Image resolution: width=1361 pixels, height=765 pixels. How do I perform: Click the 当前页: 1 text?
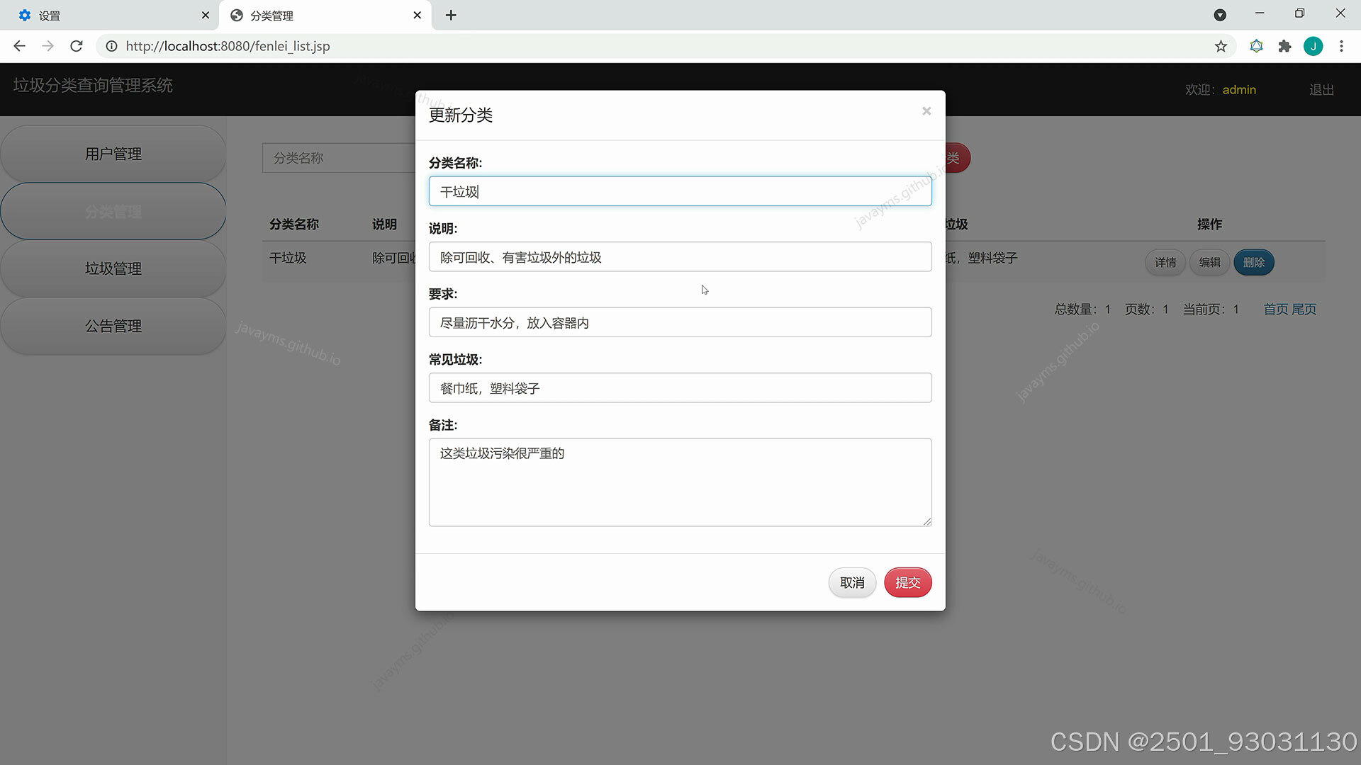(1211, 310)
